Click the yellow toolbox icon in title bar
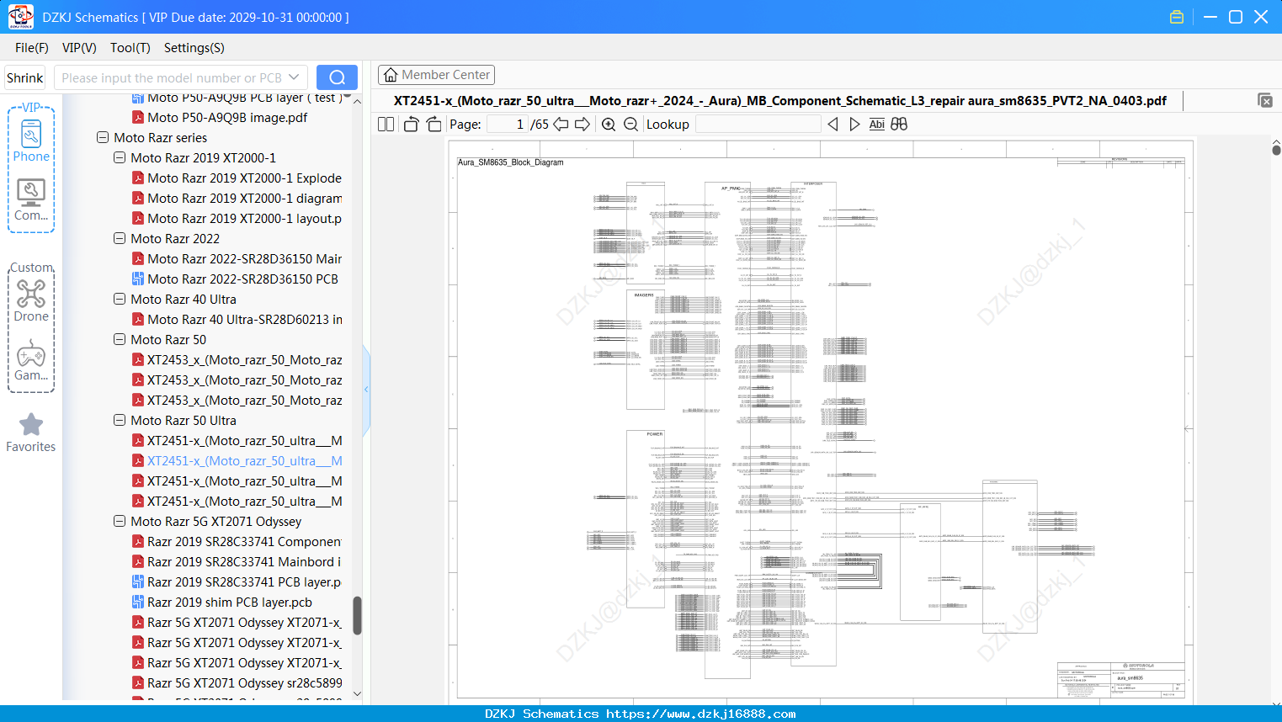Image resolution: width=1282 pixels, height=722 pixels. pos(1177,17)
